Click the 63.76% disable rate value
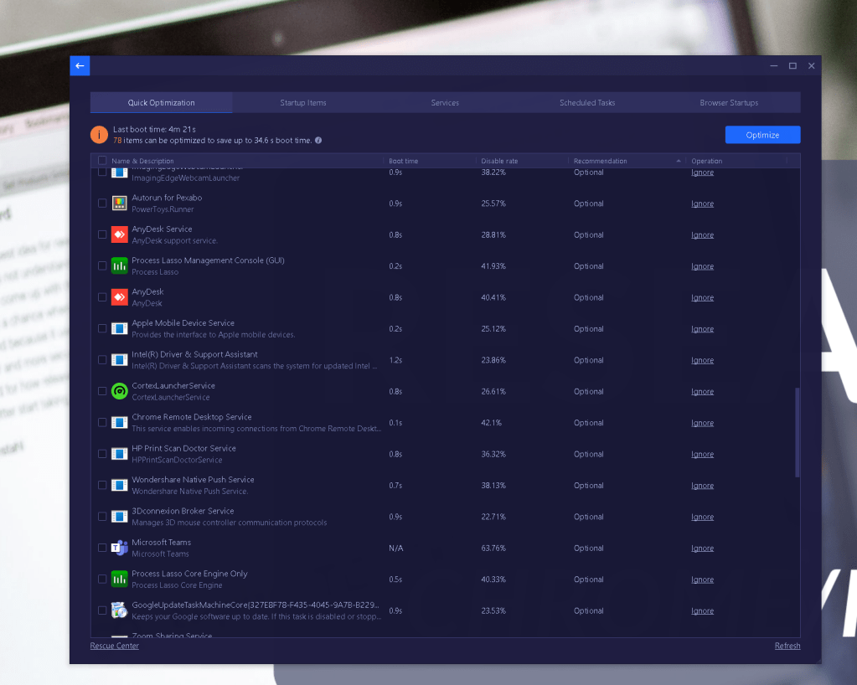This screenshot has height=685, width=857. click(493, 548)
